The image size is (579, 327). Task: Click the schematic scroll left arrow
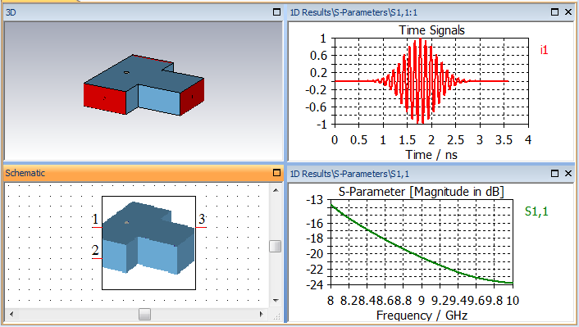click(11, 315)
